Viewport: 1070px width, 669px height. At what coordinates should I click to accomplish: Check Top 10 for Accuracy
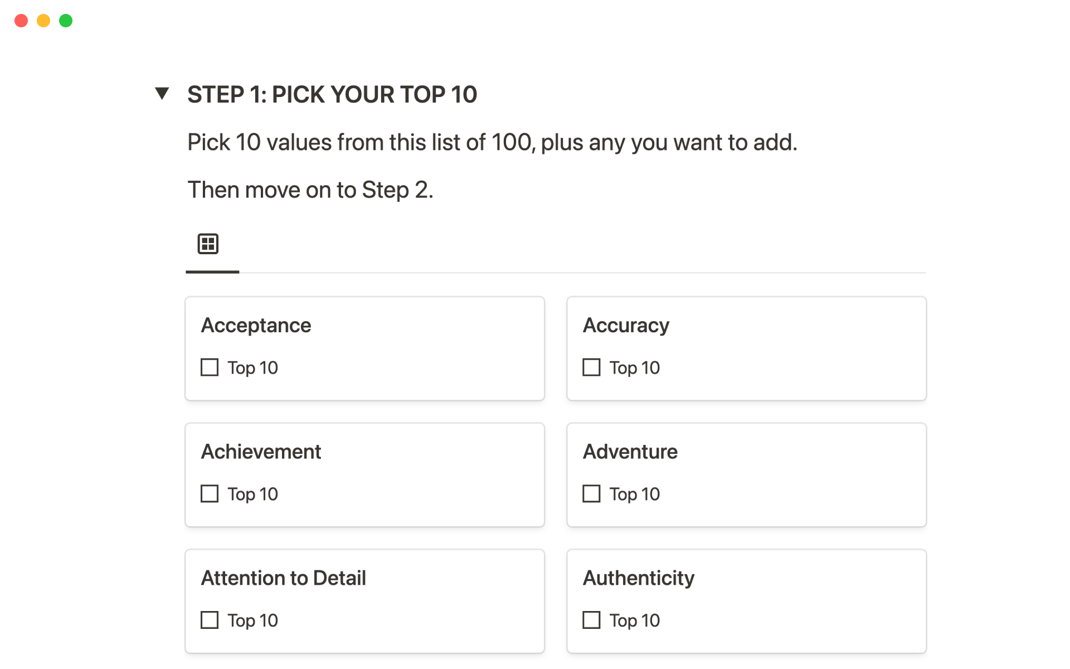pyautogui.click(x=591, y=367)
